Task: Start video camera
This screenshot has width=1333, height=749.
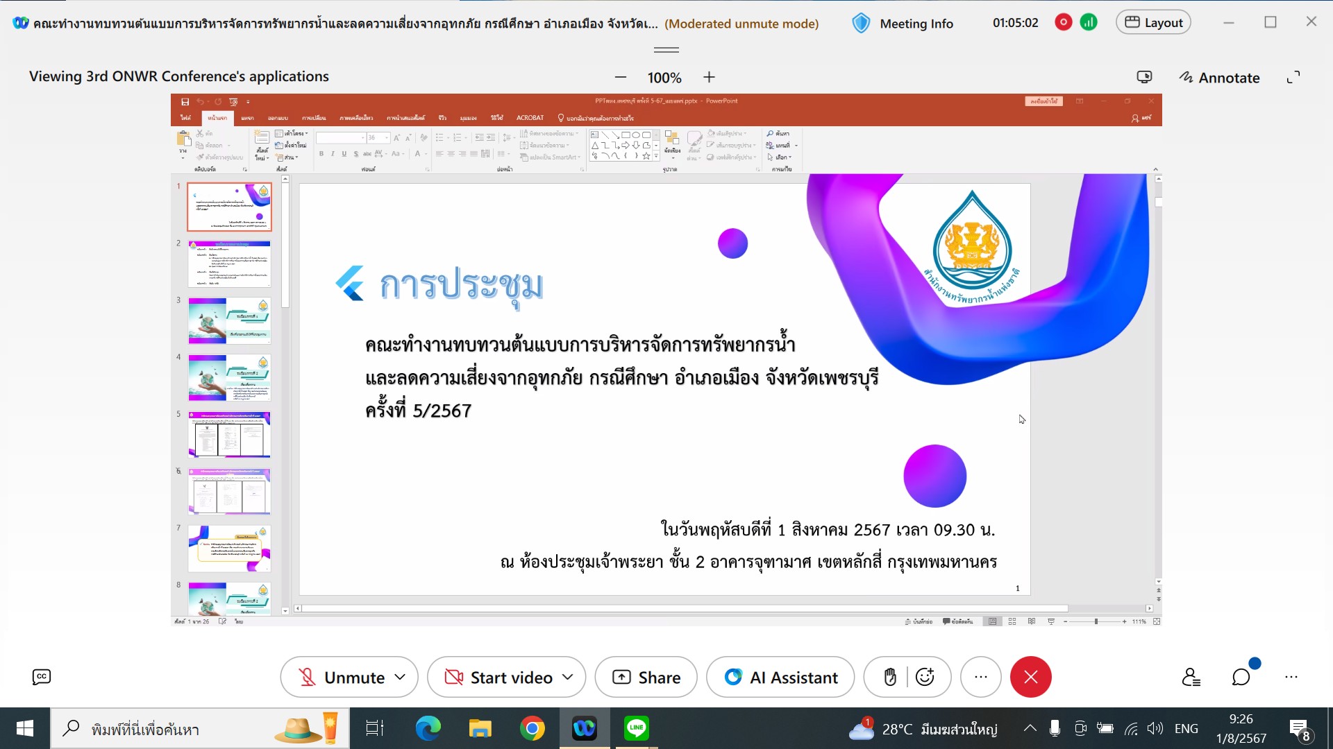Action: [x=497, y=677]
